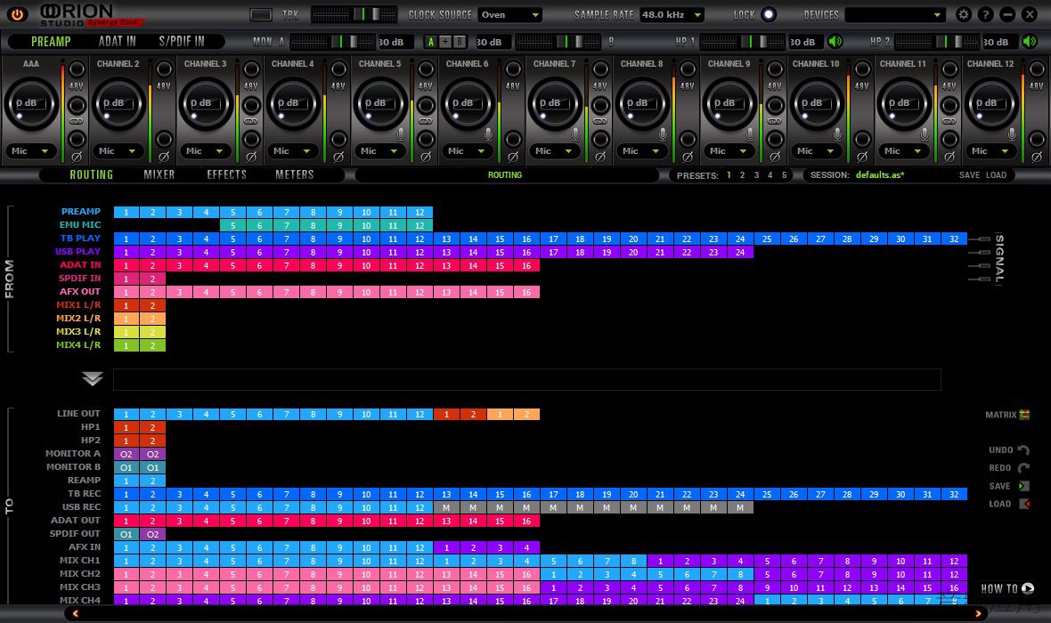The width and height of the screenshot is (1051, 623).
Task: Redo the routing change
Action: pos(1022,468)
